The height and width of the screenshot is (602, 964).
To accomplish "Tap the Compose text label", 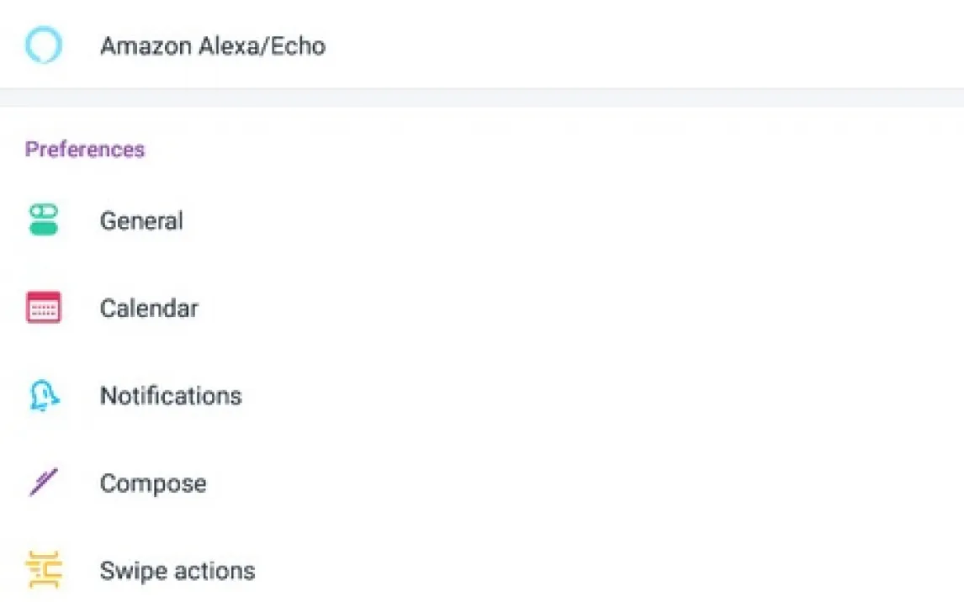I will click(x=153, y=483).
